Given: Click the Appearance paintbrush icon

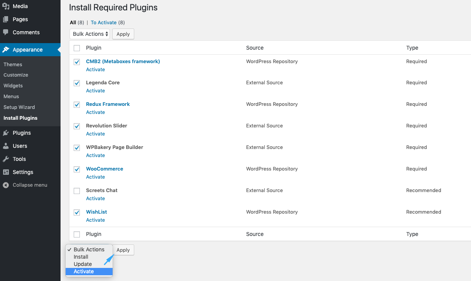Looking at the screenshot, I should click(6, 50).
